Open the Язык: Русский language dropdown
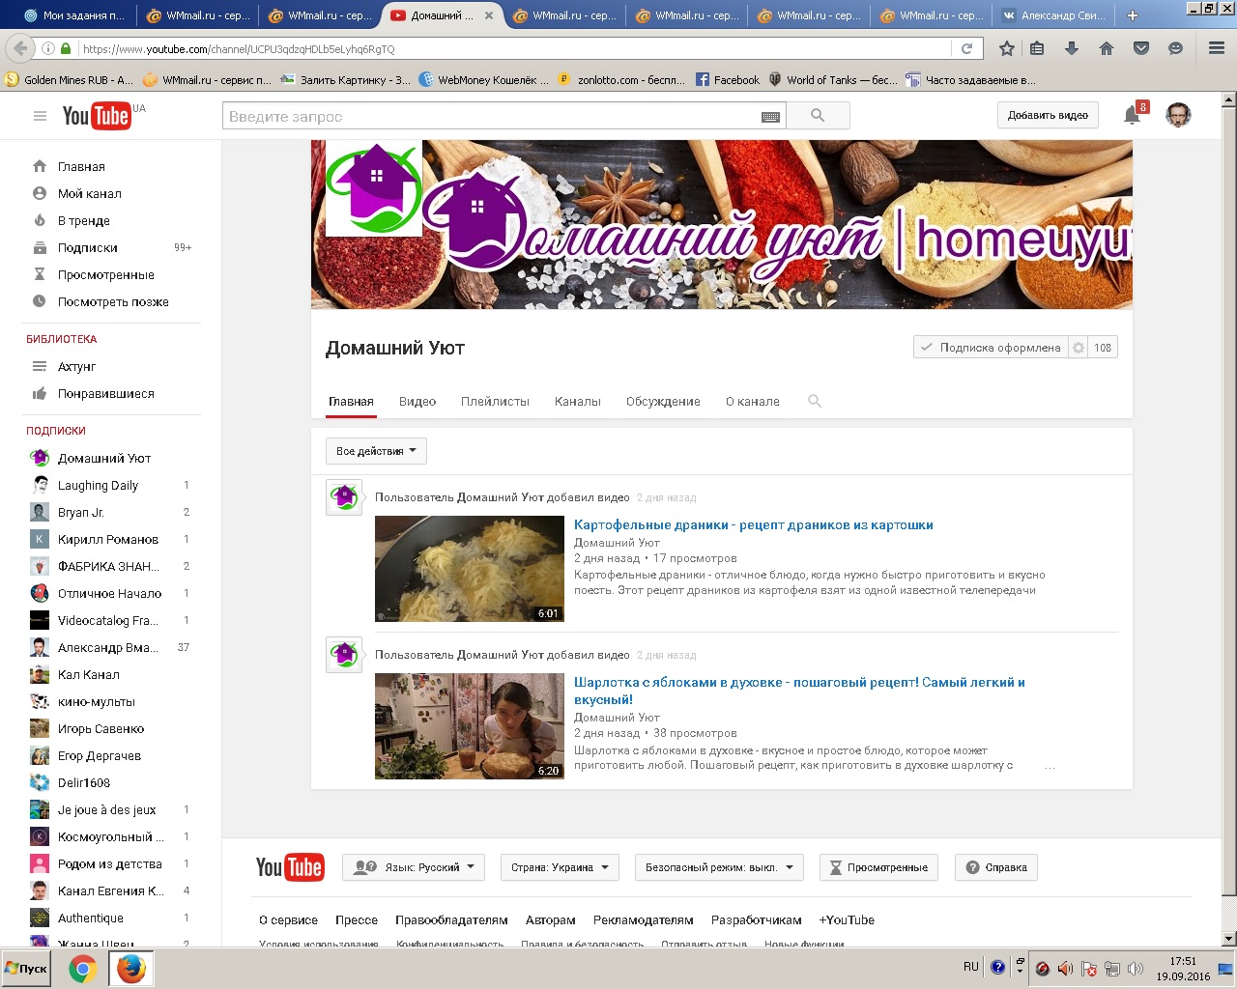The height and width of the screenshot is (989, 1237). [x=414, y=867]
